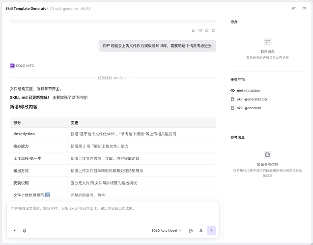
Task: Copy the previous response with copy icon
Action: (206, 30)
